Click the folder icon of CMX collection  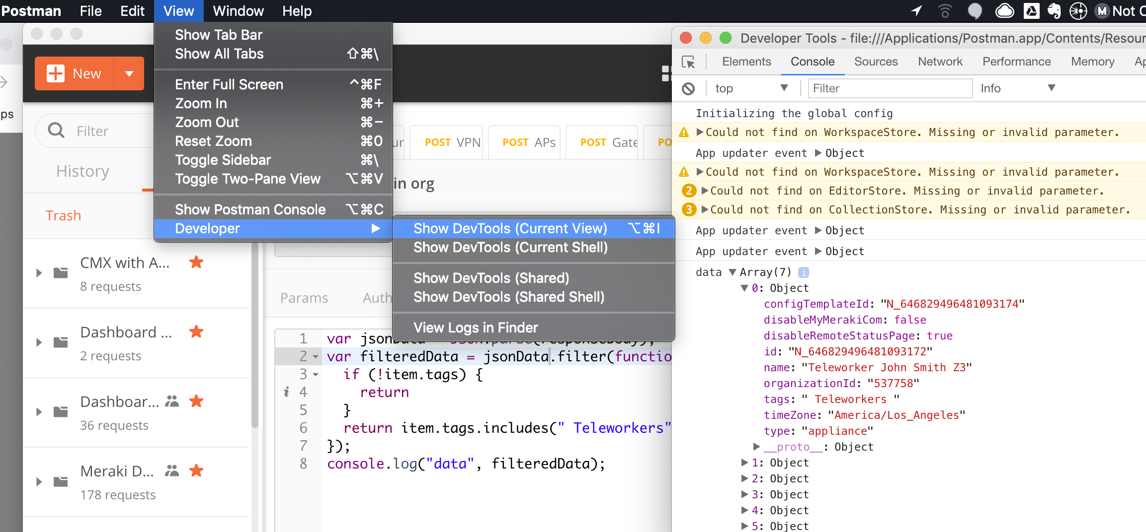[x=60, y=273]
